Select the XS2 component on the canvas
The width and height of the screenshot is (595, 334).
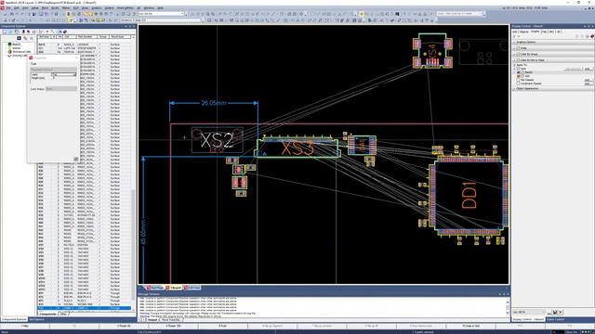217,140
